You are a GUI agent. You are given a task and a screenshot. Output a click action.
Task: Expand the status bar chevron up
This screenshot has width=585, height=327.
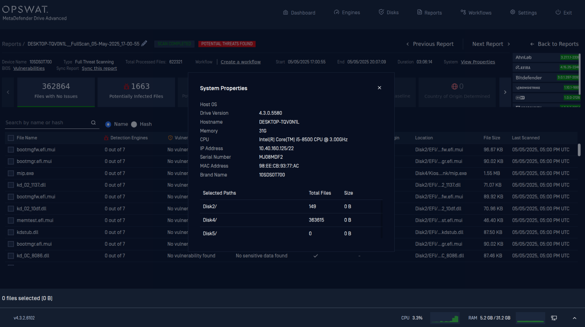574,318
